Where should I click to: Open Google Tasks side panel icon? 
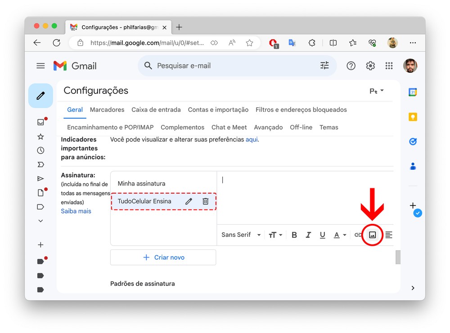pos(413,142)
